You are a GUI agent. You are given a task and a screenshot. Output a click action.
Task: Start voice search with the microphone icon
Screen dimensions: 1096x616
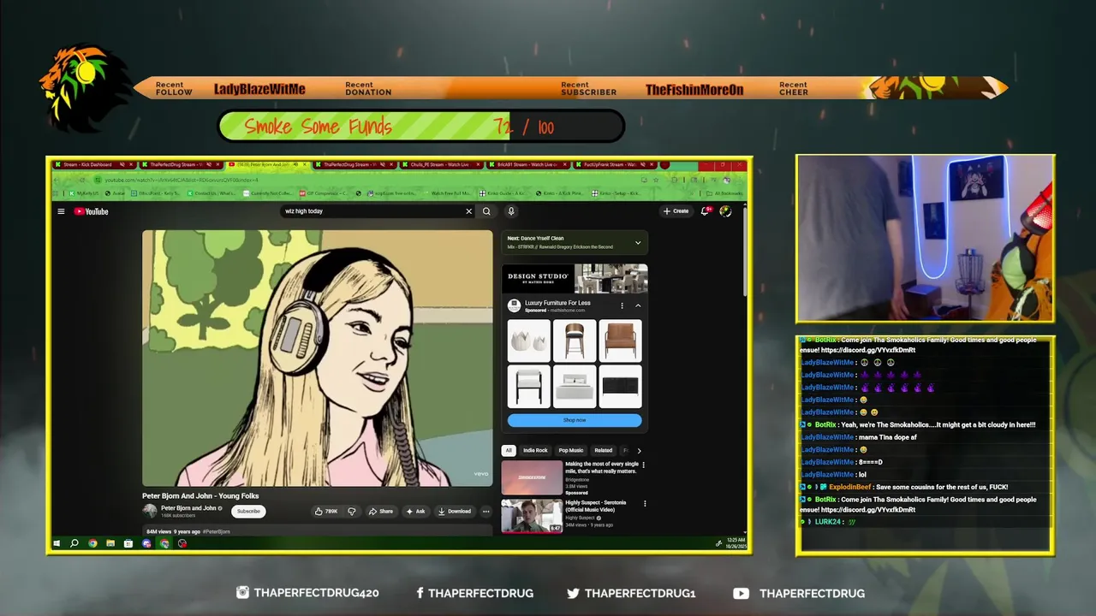[511, 211]
